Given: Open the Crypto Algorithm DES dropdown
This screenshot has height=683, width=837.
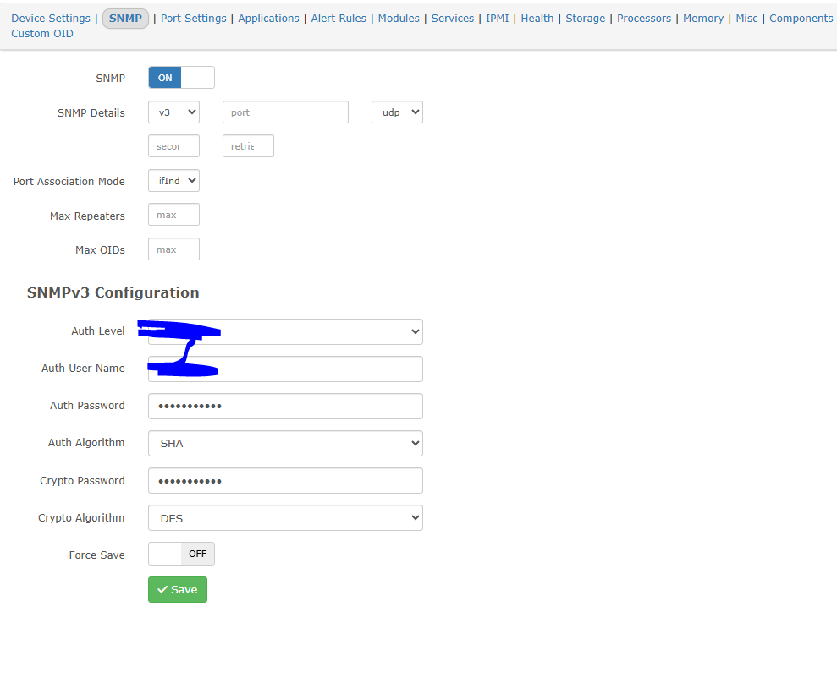Looking at the screenshot, I should pos(285,518).
